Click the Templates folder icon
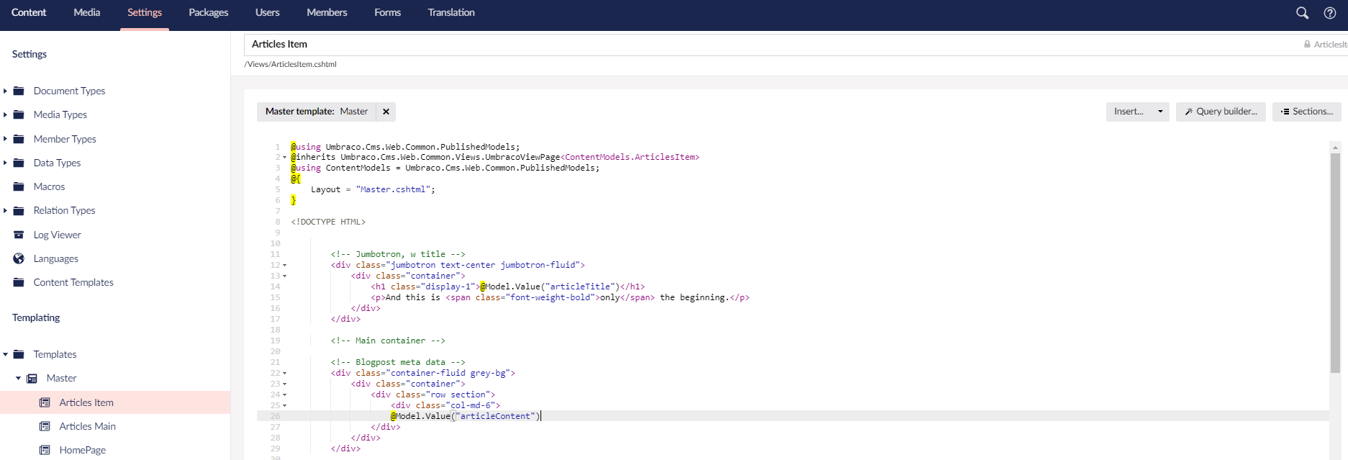The width and height of the screenshot is (1348, 460). click(x=19, y=354)
